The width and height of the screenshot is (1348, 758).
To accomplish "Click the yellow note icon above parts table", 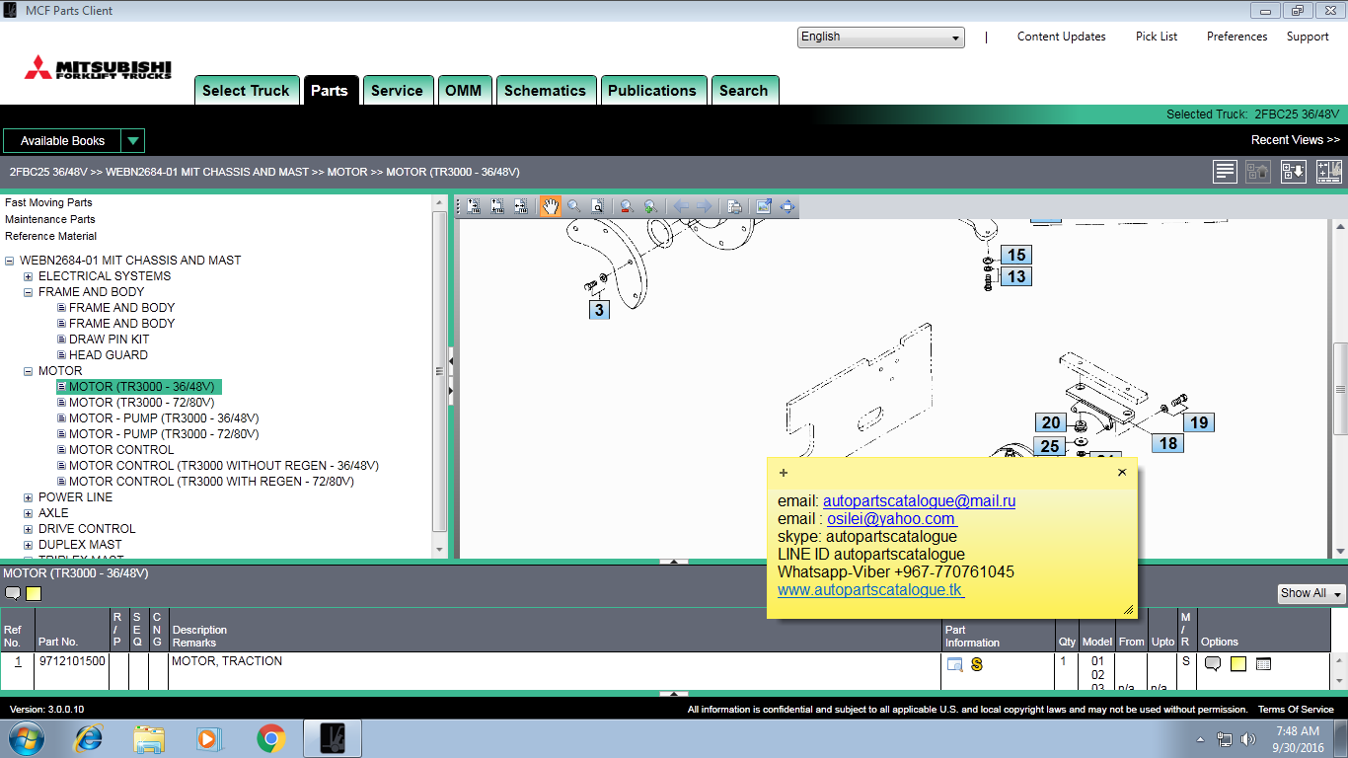I will tap(34, 593).
